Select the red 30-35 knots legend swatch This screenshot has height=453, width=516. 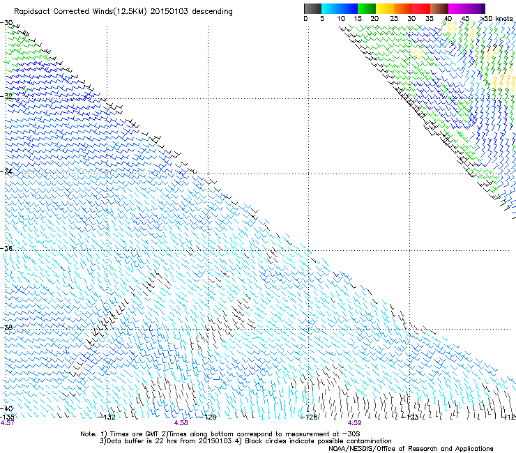tap(421, 8)
